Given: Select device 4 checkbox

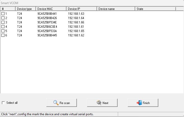Looking at the screenshot, I should pyautogui.click(x=3, y=27).
